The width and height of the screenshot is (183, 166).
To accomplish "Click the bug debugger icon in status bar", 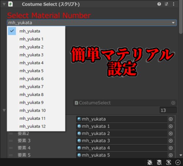I will [150, 162].
